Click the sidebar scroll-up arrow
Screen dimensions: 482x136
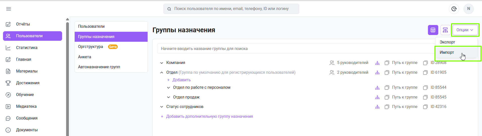pos(67,19)
